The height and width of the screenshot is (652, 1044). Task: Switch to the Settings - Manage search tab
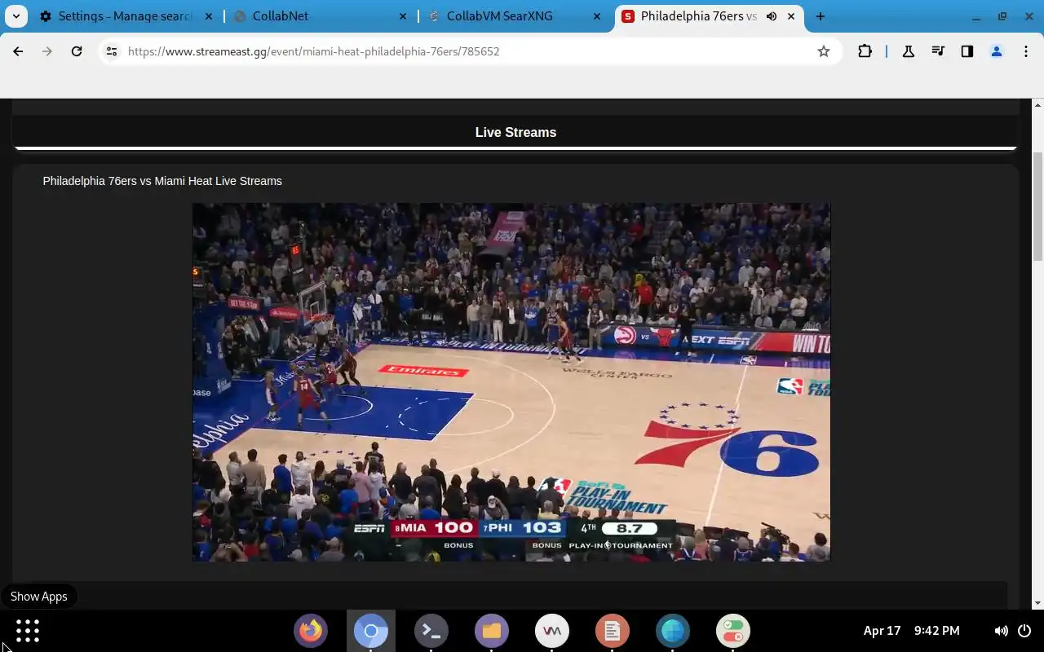click(117, 16)
